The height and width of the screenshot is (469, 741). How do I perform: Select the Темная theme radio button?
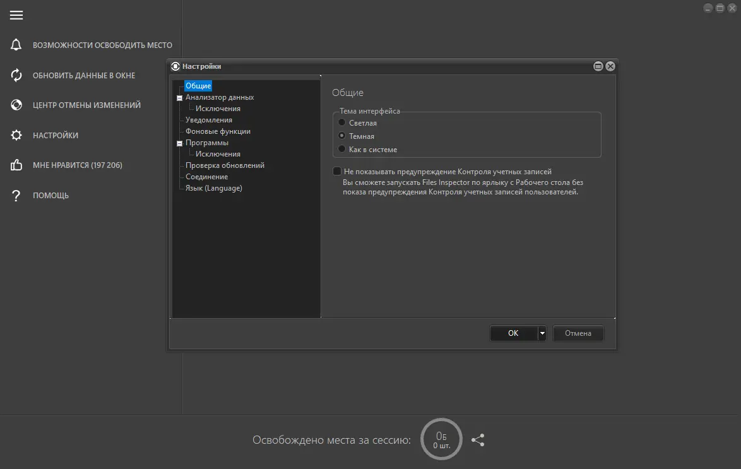[341, 136]
